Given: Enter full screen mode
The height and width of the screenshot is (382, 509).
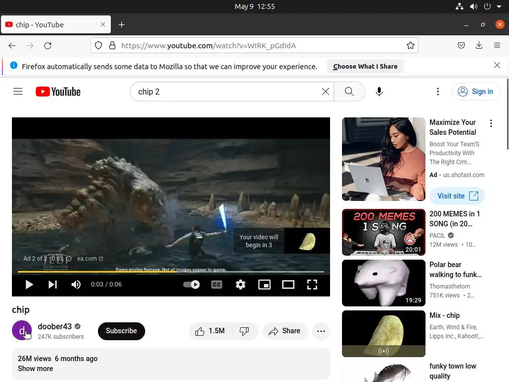Looking at the screenshot, I should pyautogui.click(x=312, y=285).
